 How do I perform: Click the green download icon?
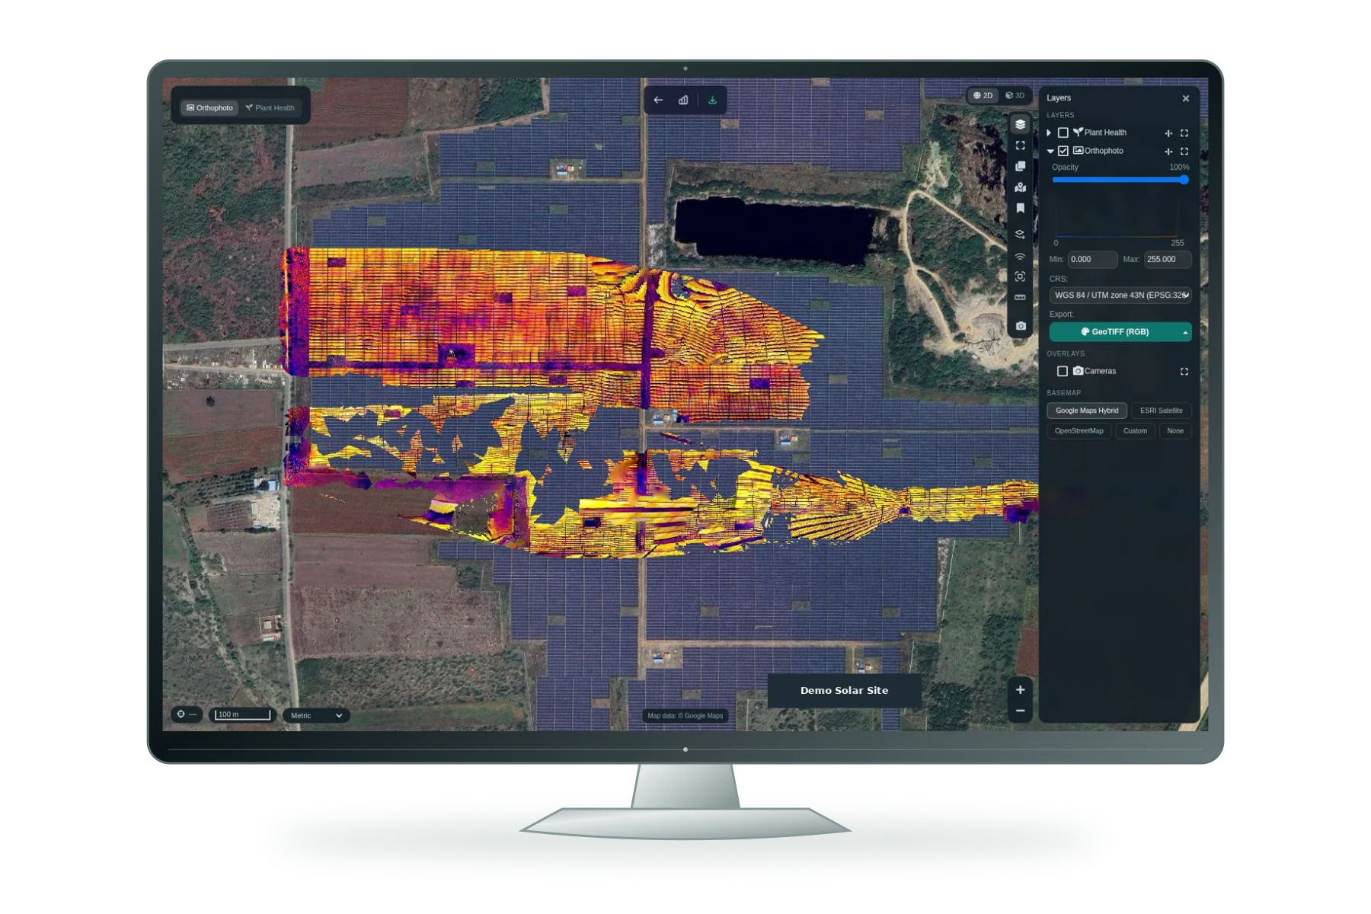tap(712, 100)
